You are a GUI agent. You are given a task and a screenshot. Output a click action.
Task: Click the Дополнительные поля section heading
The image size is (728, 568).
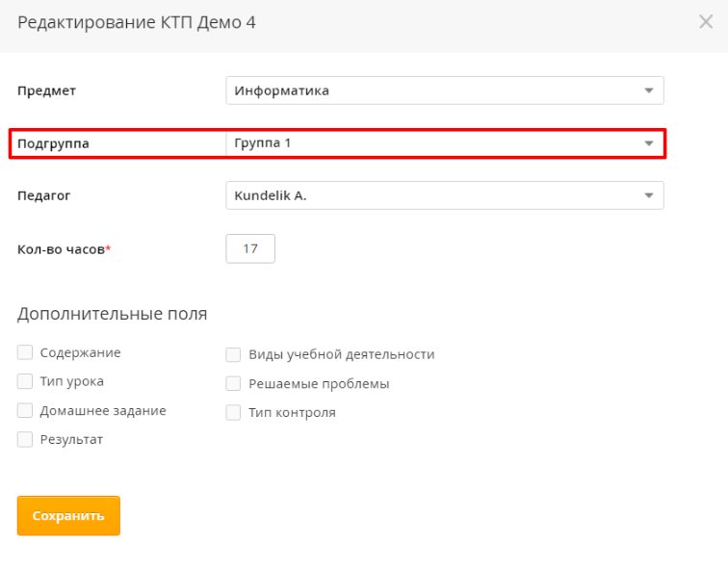pyautogui.click(x=113, y=314)
